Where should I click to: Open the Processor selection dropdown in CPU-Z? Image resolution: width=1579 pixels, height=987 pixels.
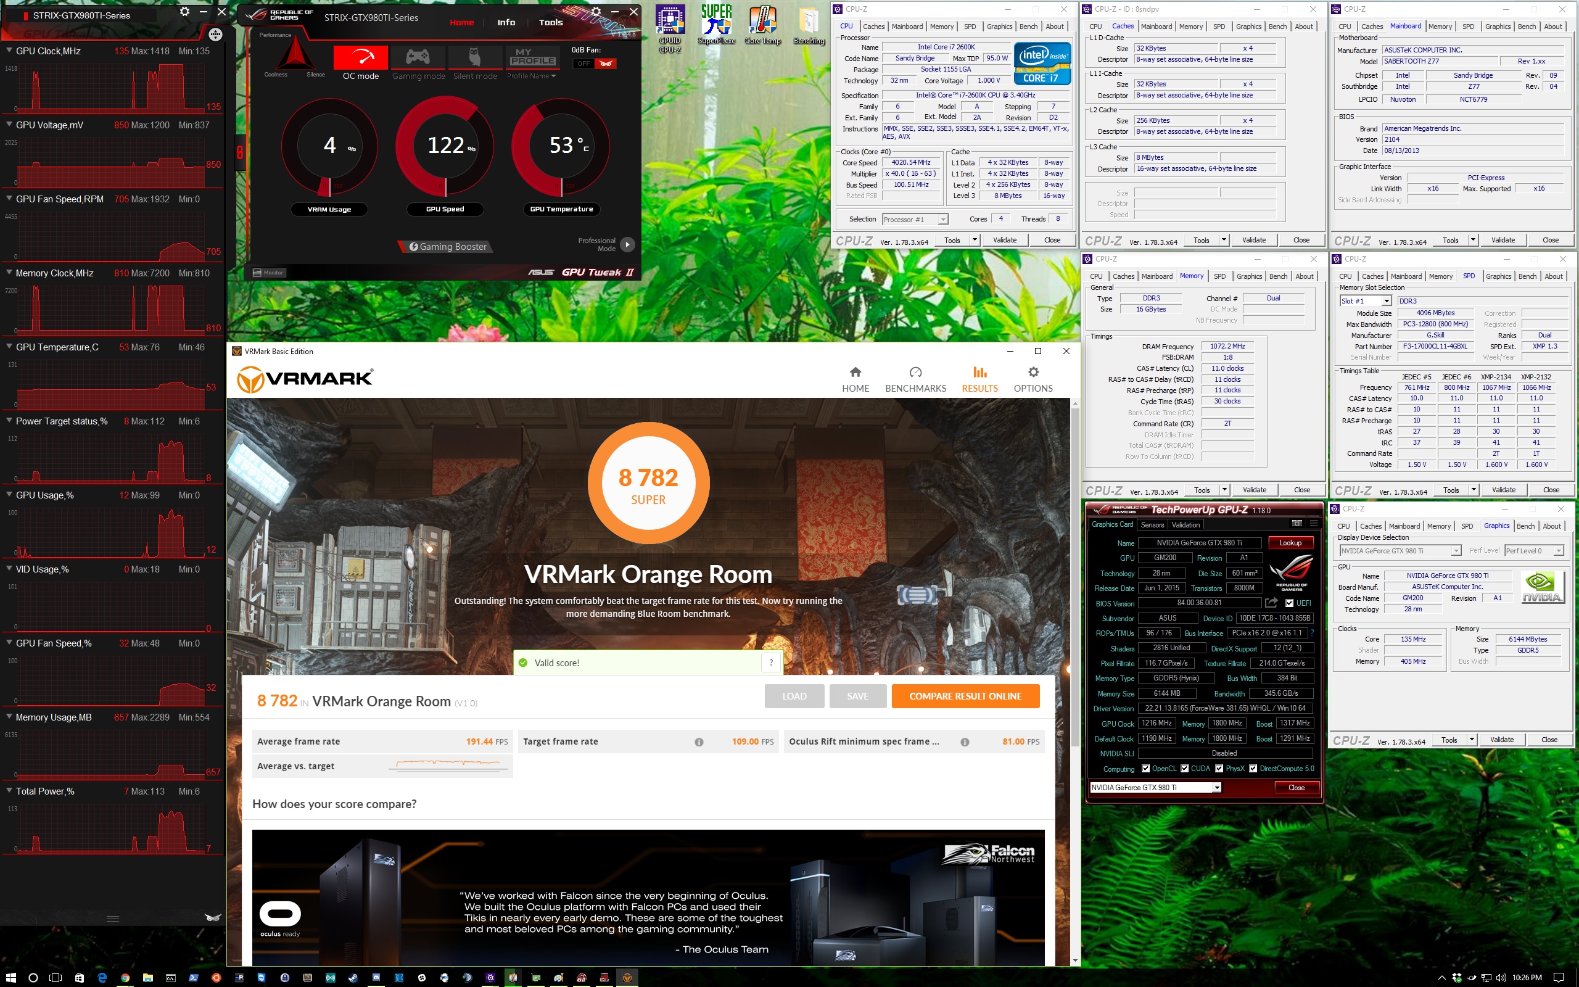click(915, 220)
